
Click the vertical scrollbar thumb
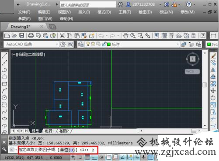coord(205,85)
